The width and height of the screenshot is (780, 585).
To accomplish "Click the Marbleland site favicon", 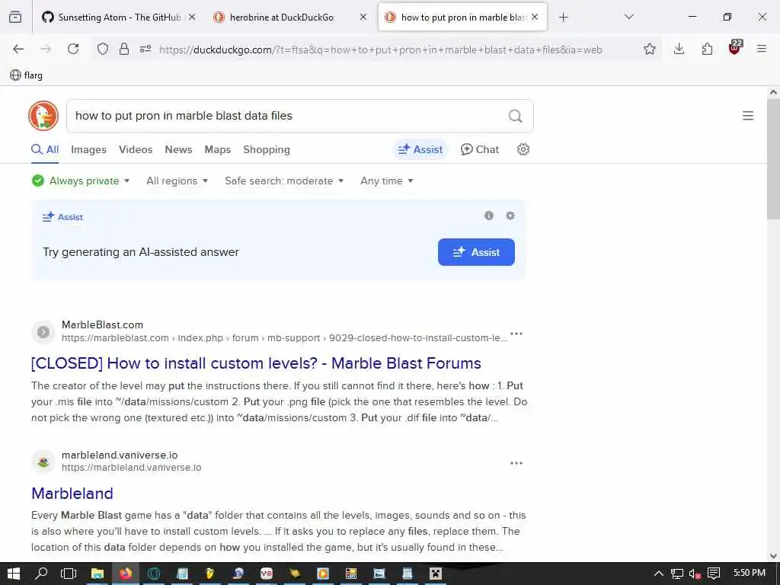I will (43, 462).
